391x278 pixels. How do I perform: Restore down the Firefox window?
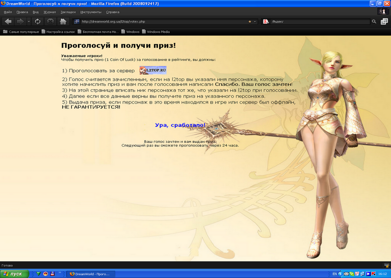point(380,3)
